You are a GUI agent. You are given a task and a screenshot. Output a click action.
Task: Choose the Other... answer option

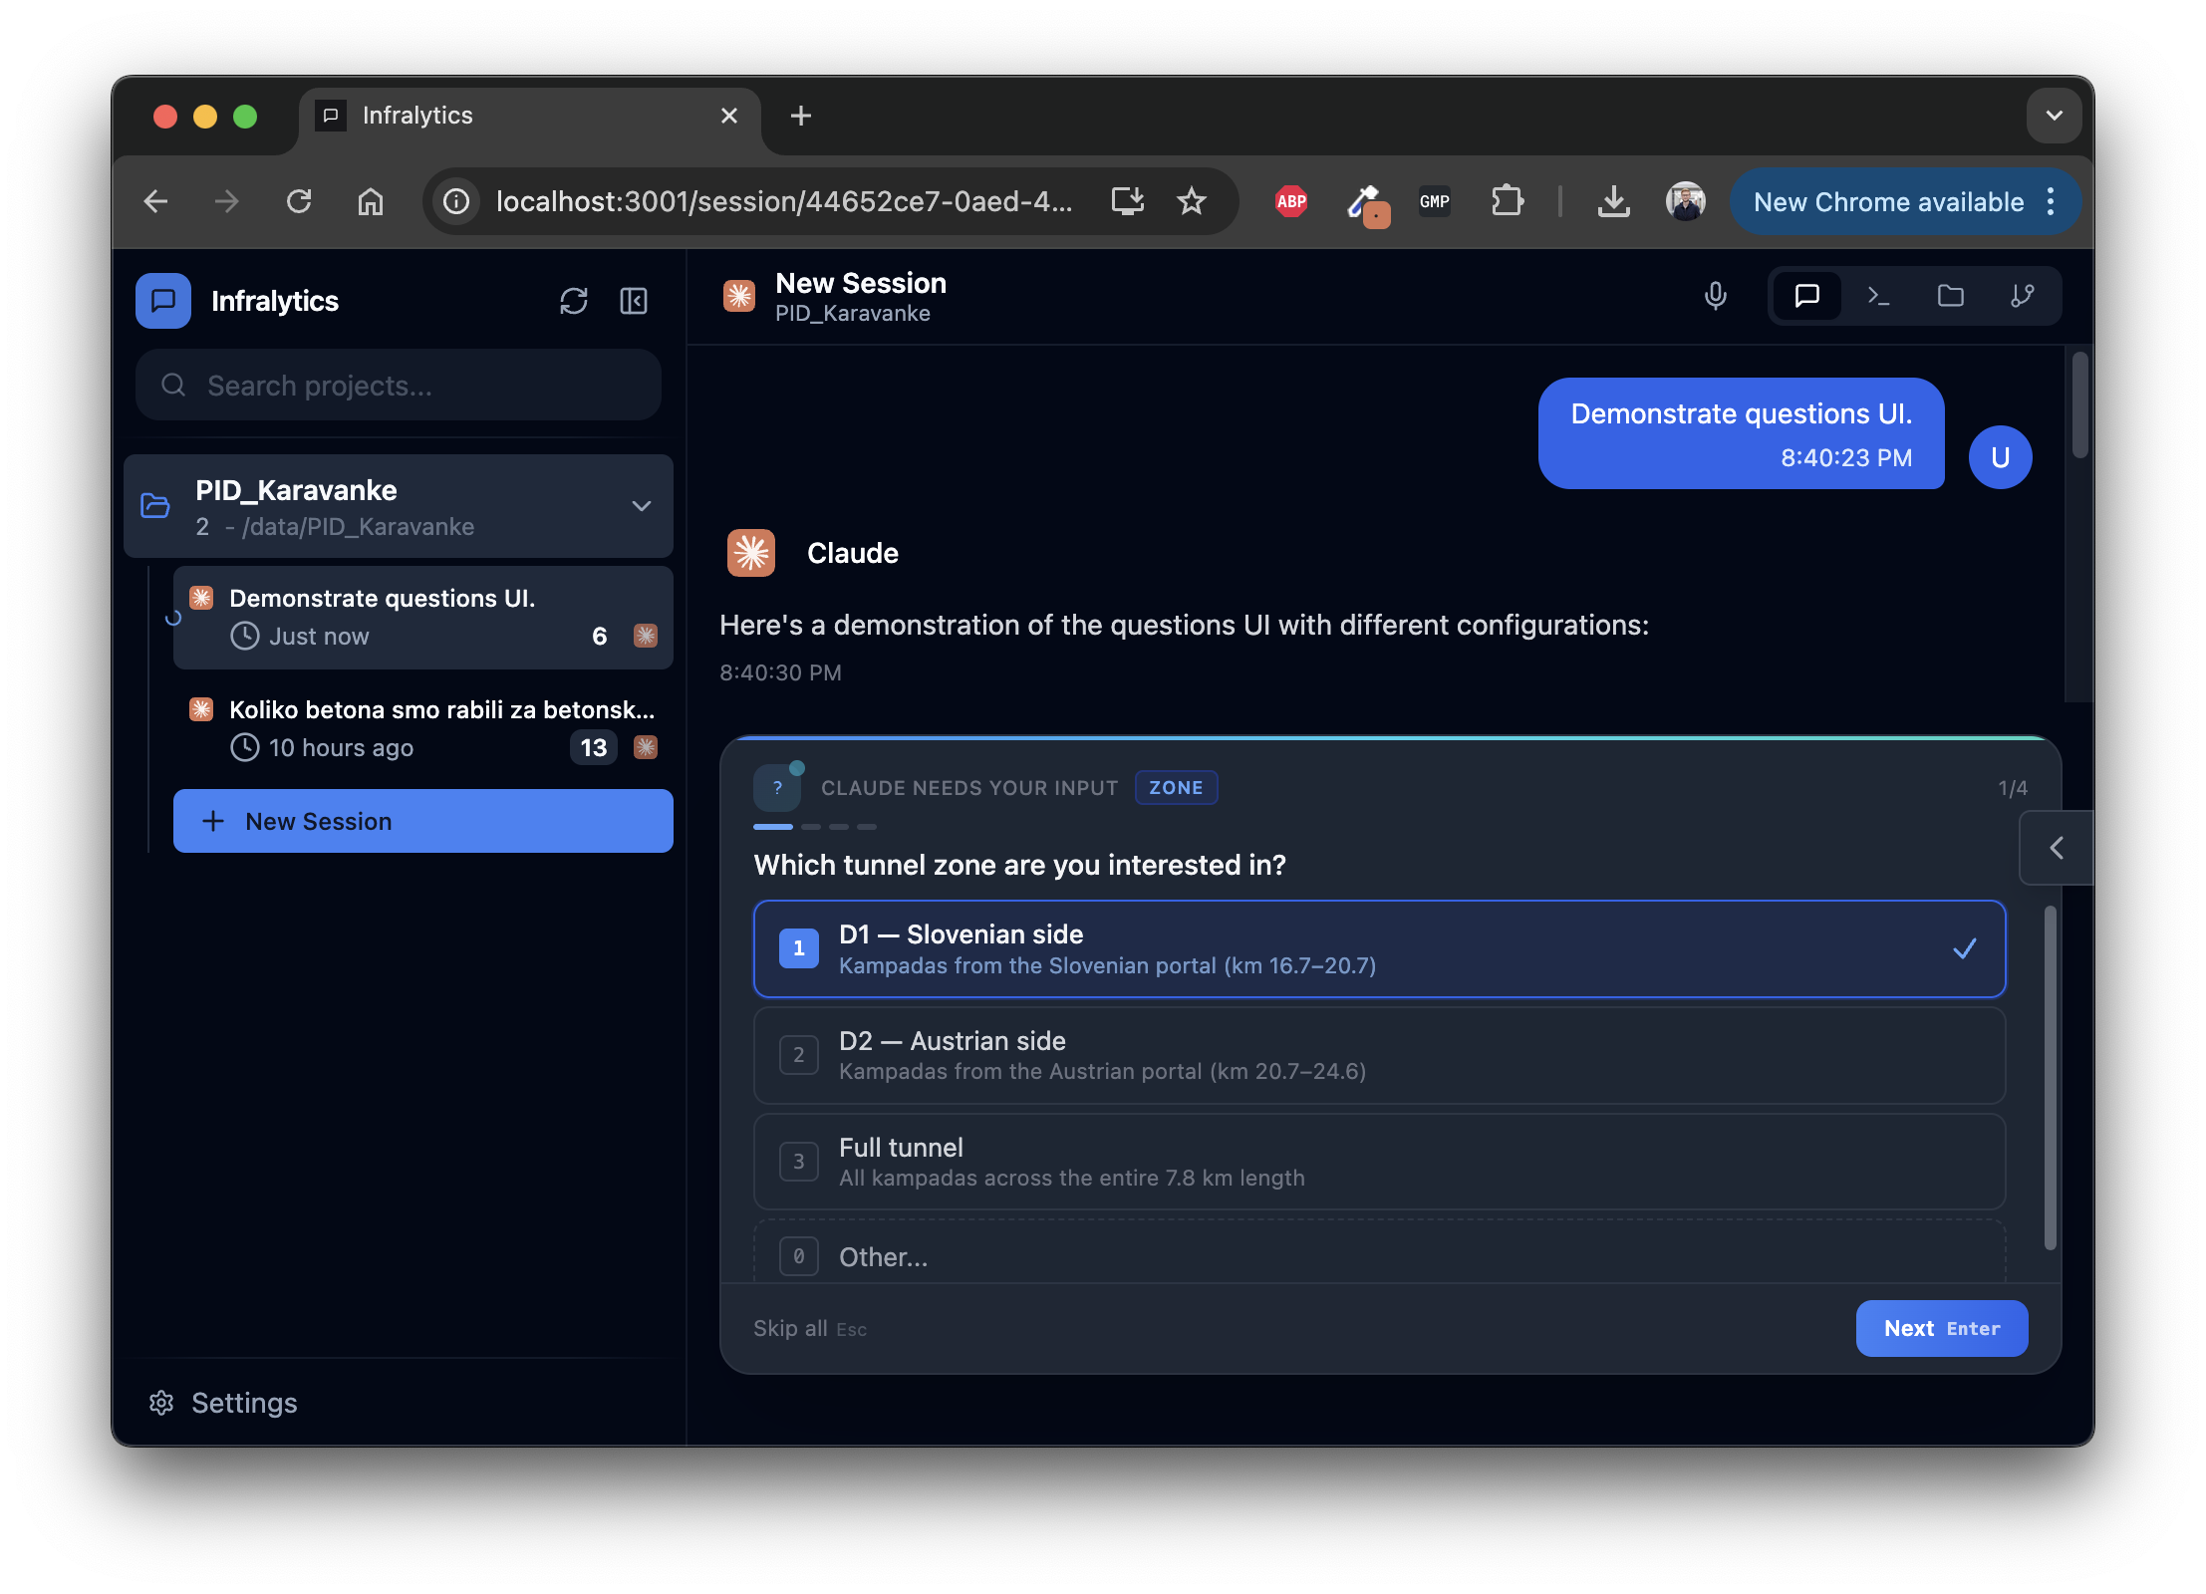click(1378, 1256)
